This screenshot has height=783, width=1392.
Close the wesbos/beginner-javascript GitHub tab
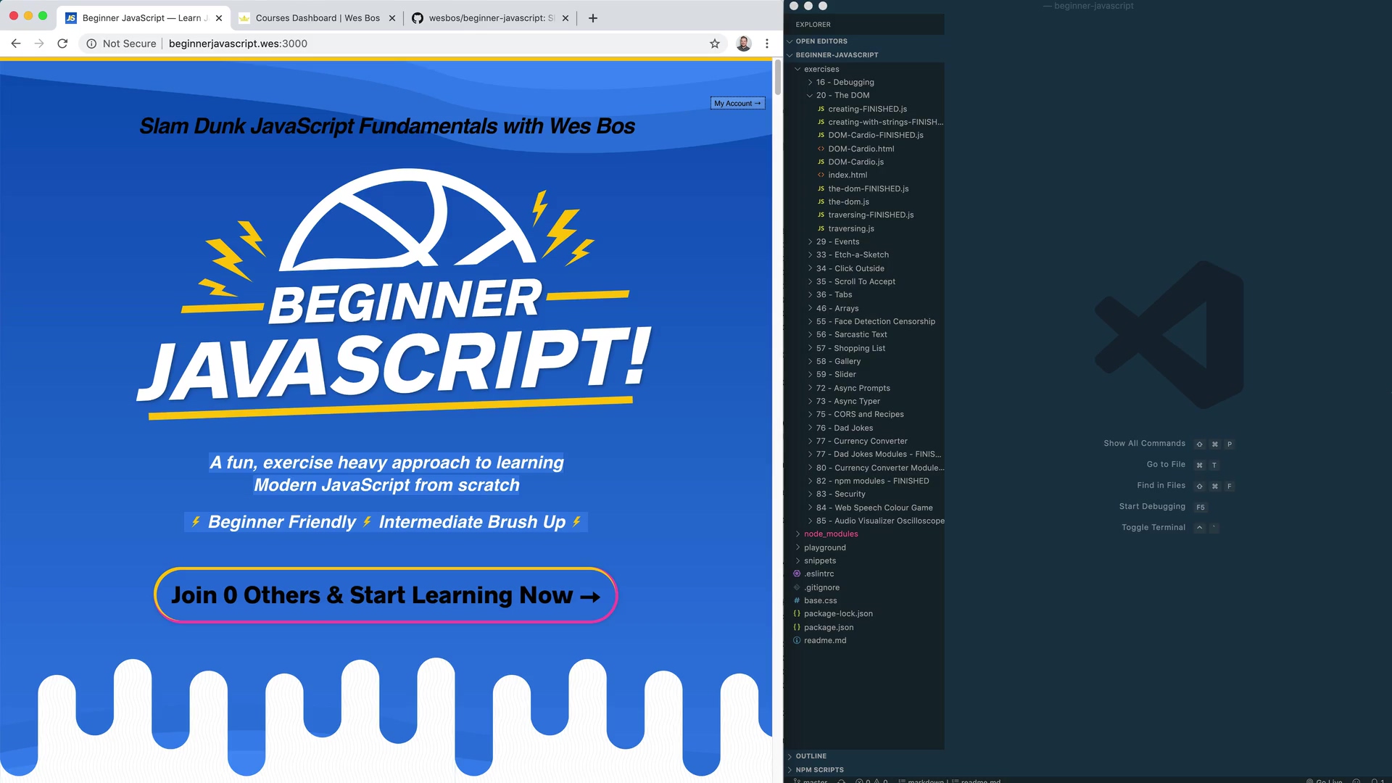[565, 18]
